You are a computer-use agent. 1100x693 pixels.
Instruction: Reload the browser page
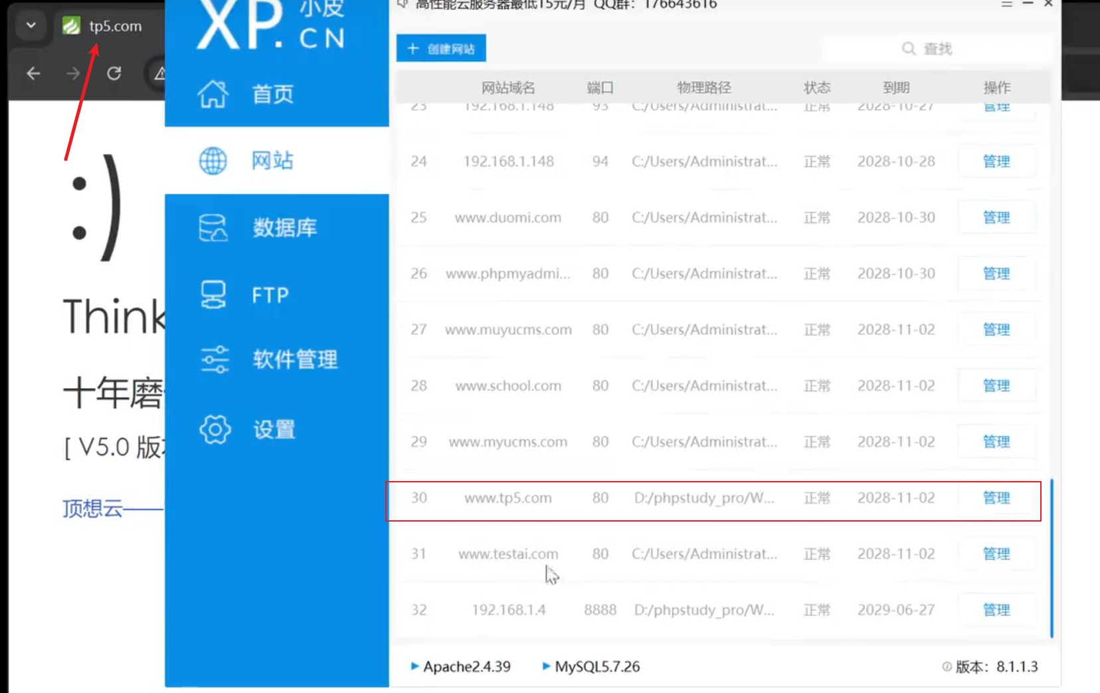tap(114, 73)
